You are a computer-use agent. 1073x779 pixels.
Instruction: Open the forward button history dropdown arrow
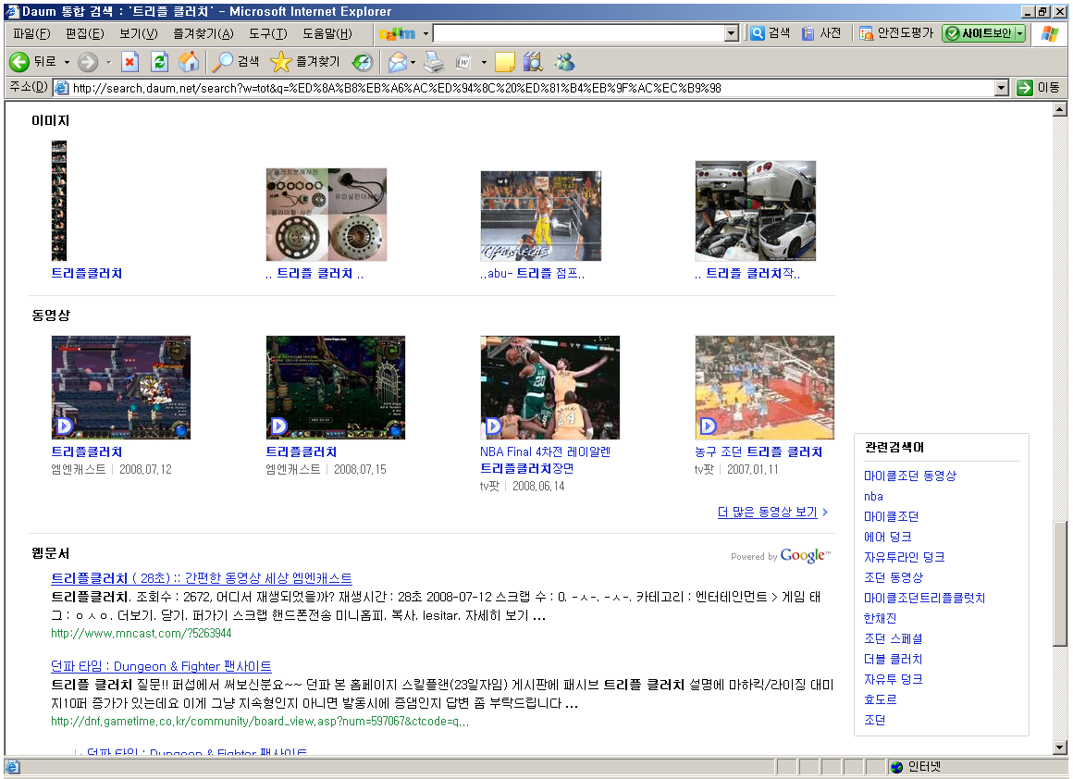pyautogui.click(x=108, y=62)
